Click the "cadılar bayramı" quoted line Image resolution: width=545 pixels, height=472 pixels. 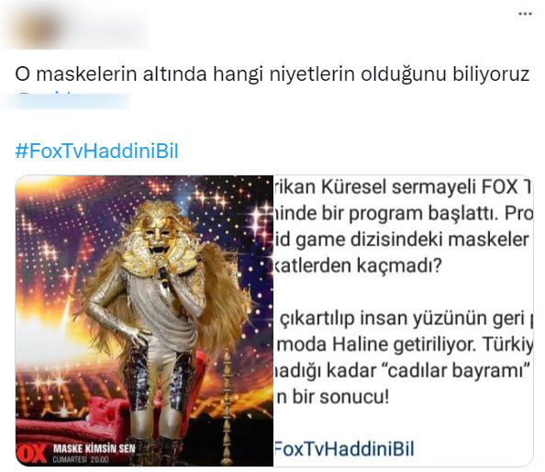[403, 370]
